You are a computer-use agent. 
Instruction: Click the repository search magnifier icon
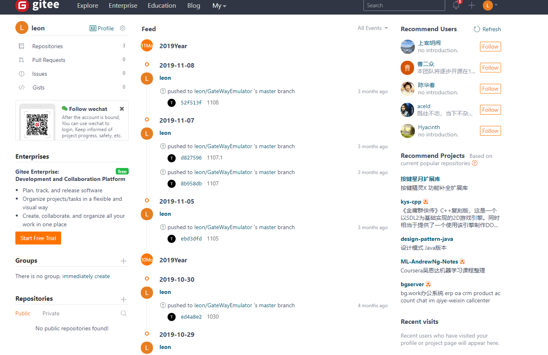pos(123,313)
